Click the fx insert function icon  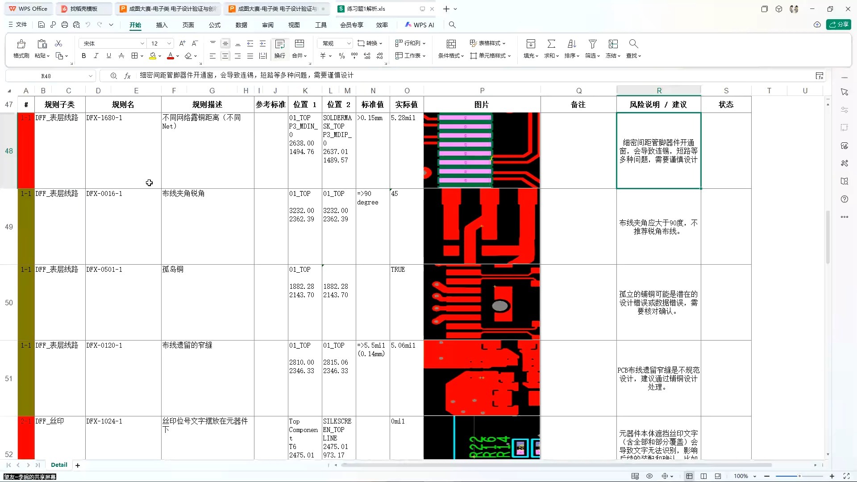127,76
